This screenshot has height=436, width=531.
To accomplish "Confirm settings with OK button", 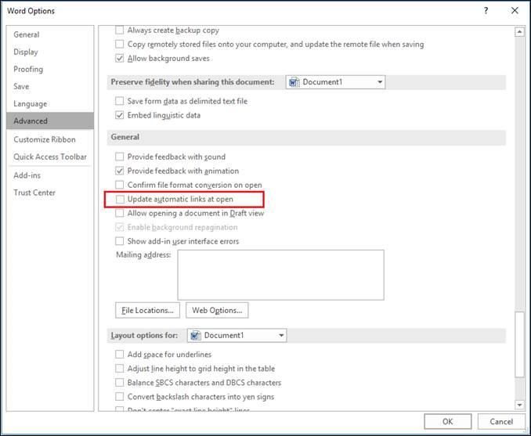I will click(447, 421).
